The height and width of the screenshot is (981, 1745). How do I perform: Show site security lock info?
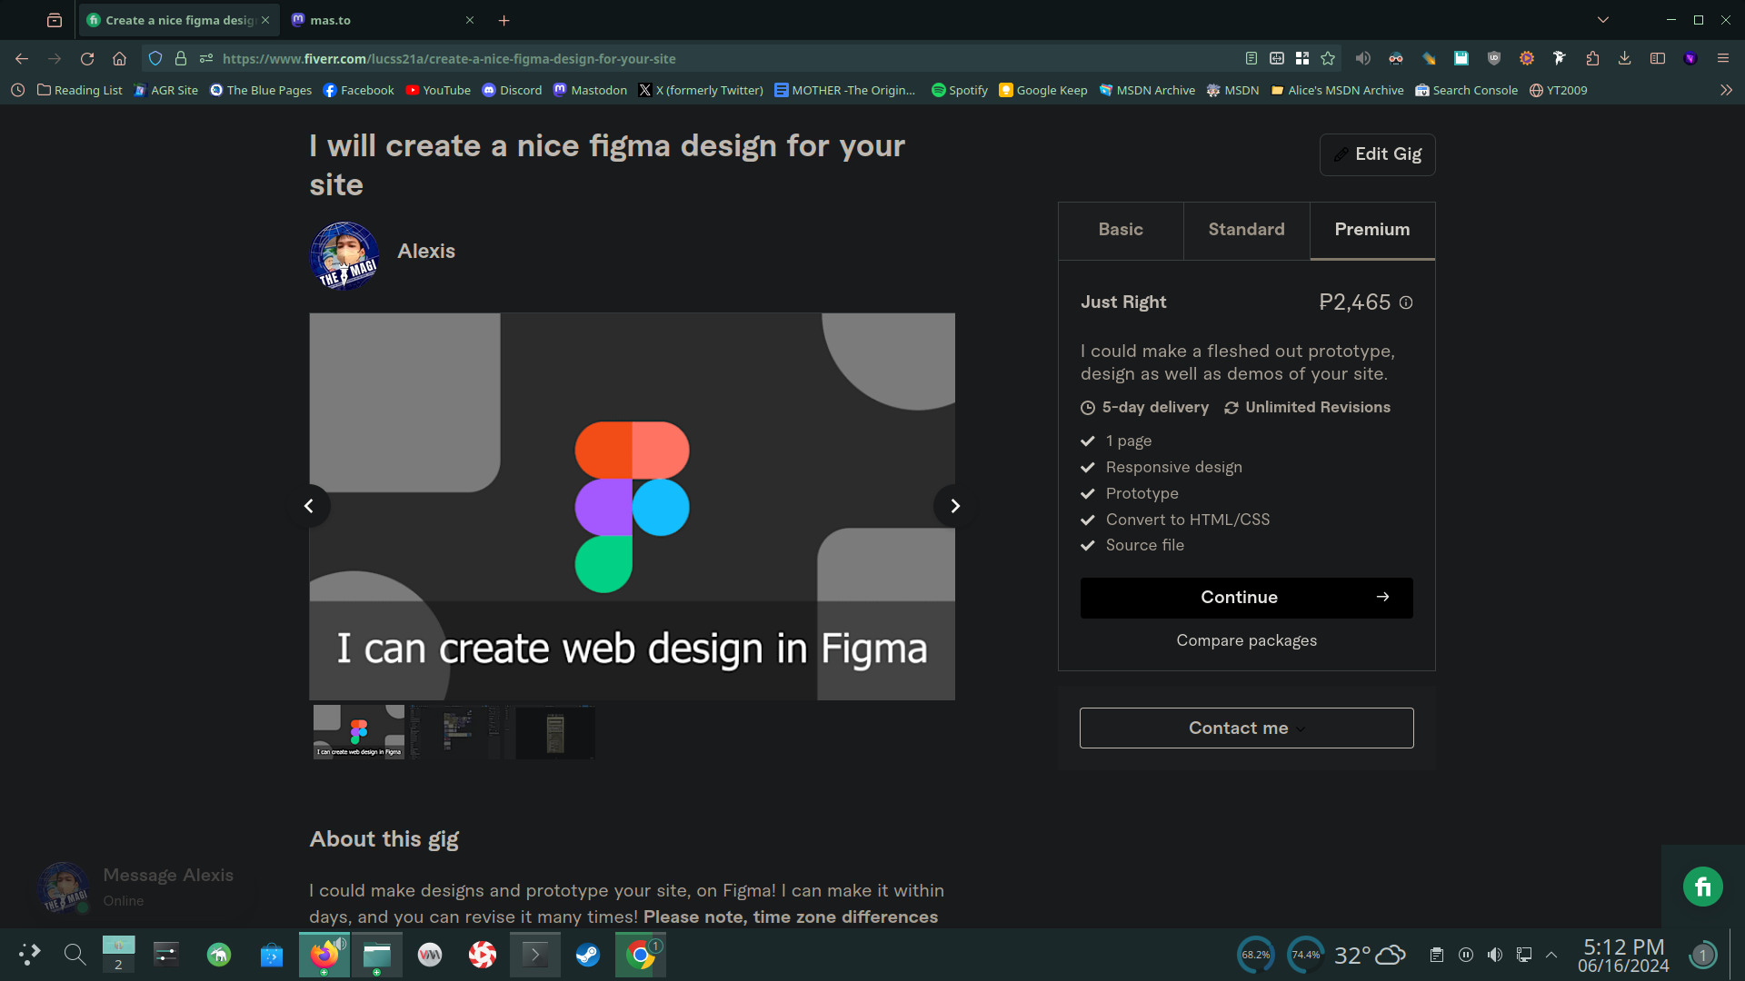click(x=181, y=58)
